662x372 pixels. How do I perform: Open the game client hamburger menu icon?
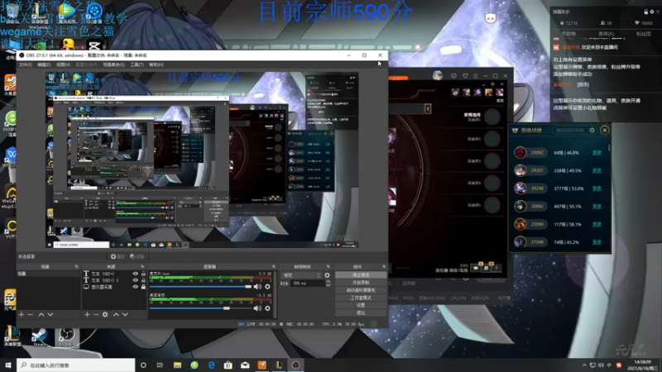475,76
